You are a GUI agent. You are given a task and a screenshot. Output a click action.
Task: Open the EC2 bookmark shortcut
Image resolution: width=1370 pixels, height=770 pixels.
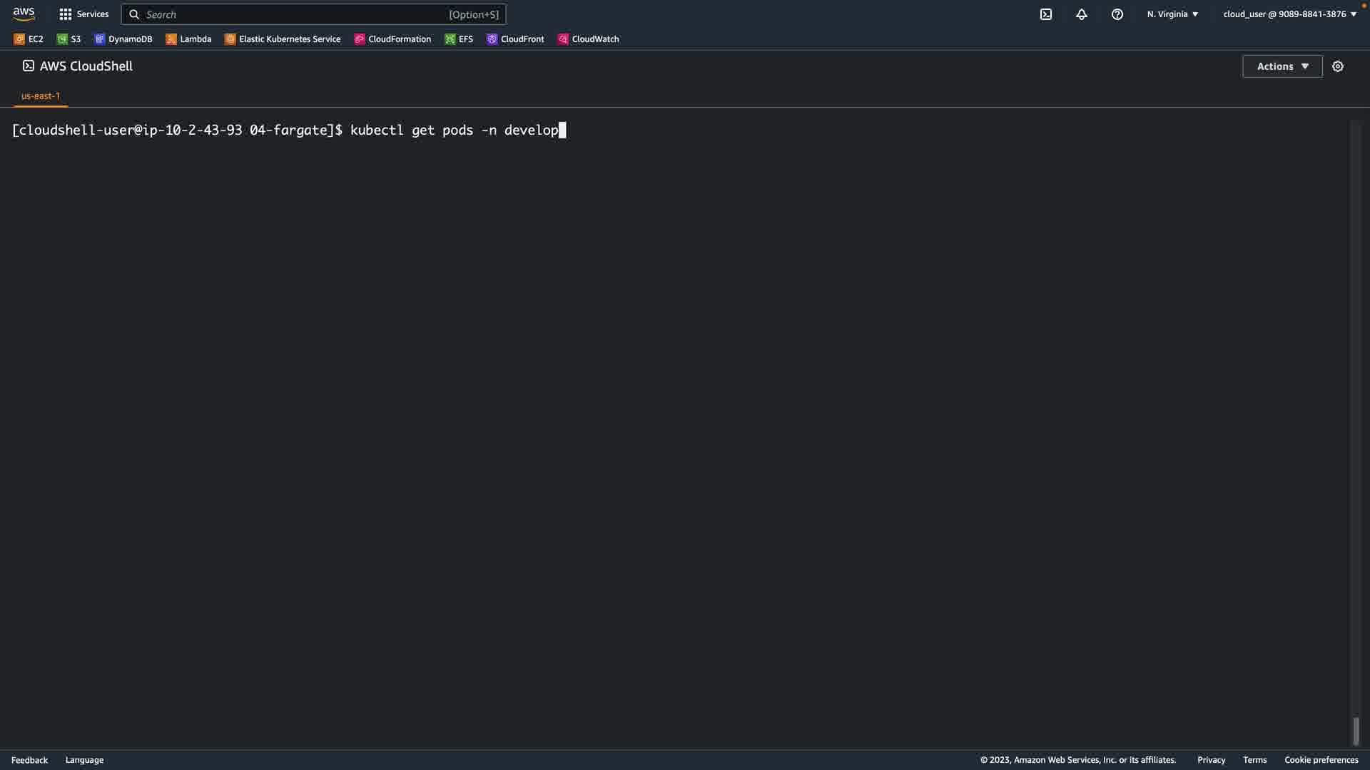click(29, 39)
